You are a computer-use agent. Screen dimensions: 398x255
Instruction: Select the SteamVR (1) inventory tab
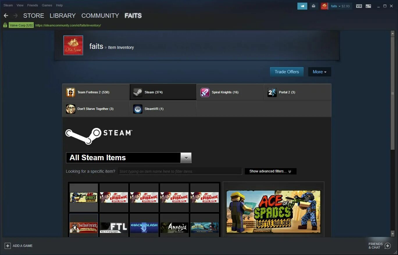point(163,109)
